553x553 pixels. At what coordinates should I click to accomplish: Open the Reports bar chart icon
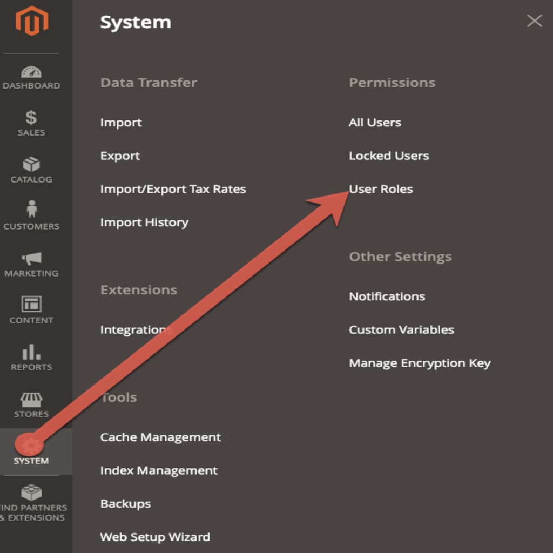pyautogui.click(x=31, y=352)
